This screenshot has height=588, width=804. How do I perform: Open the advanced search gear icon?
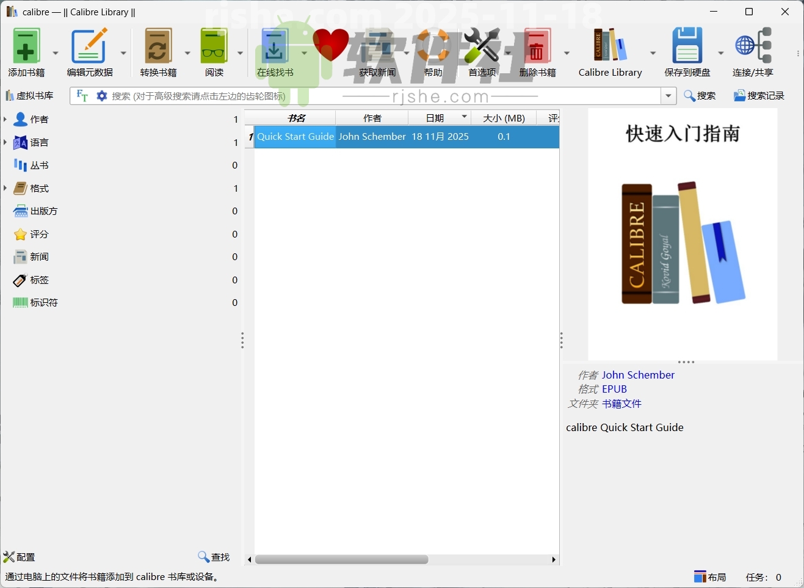(x=101, y=95)
